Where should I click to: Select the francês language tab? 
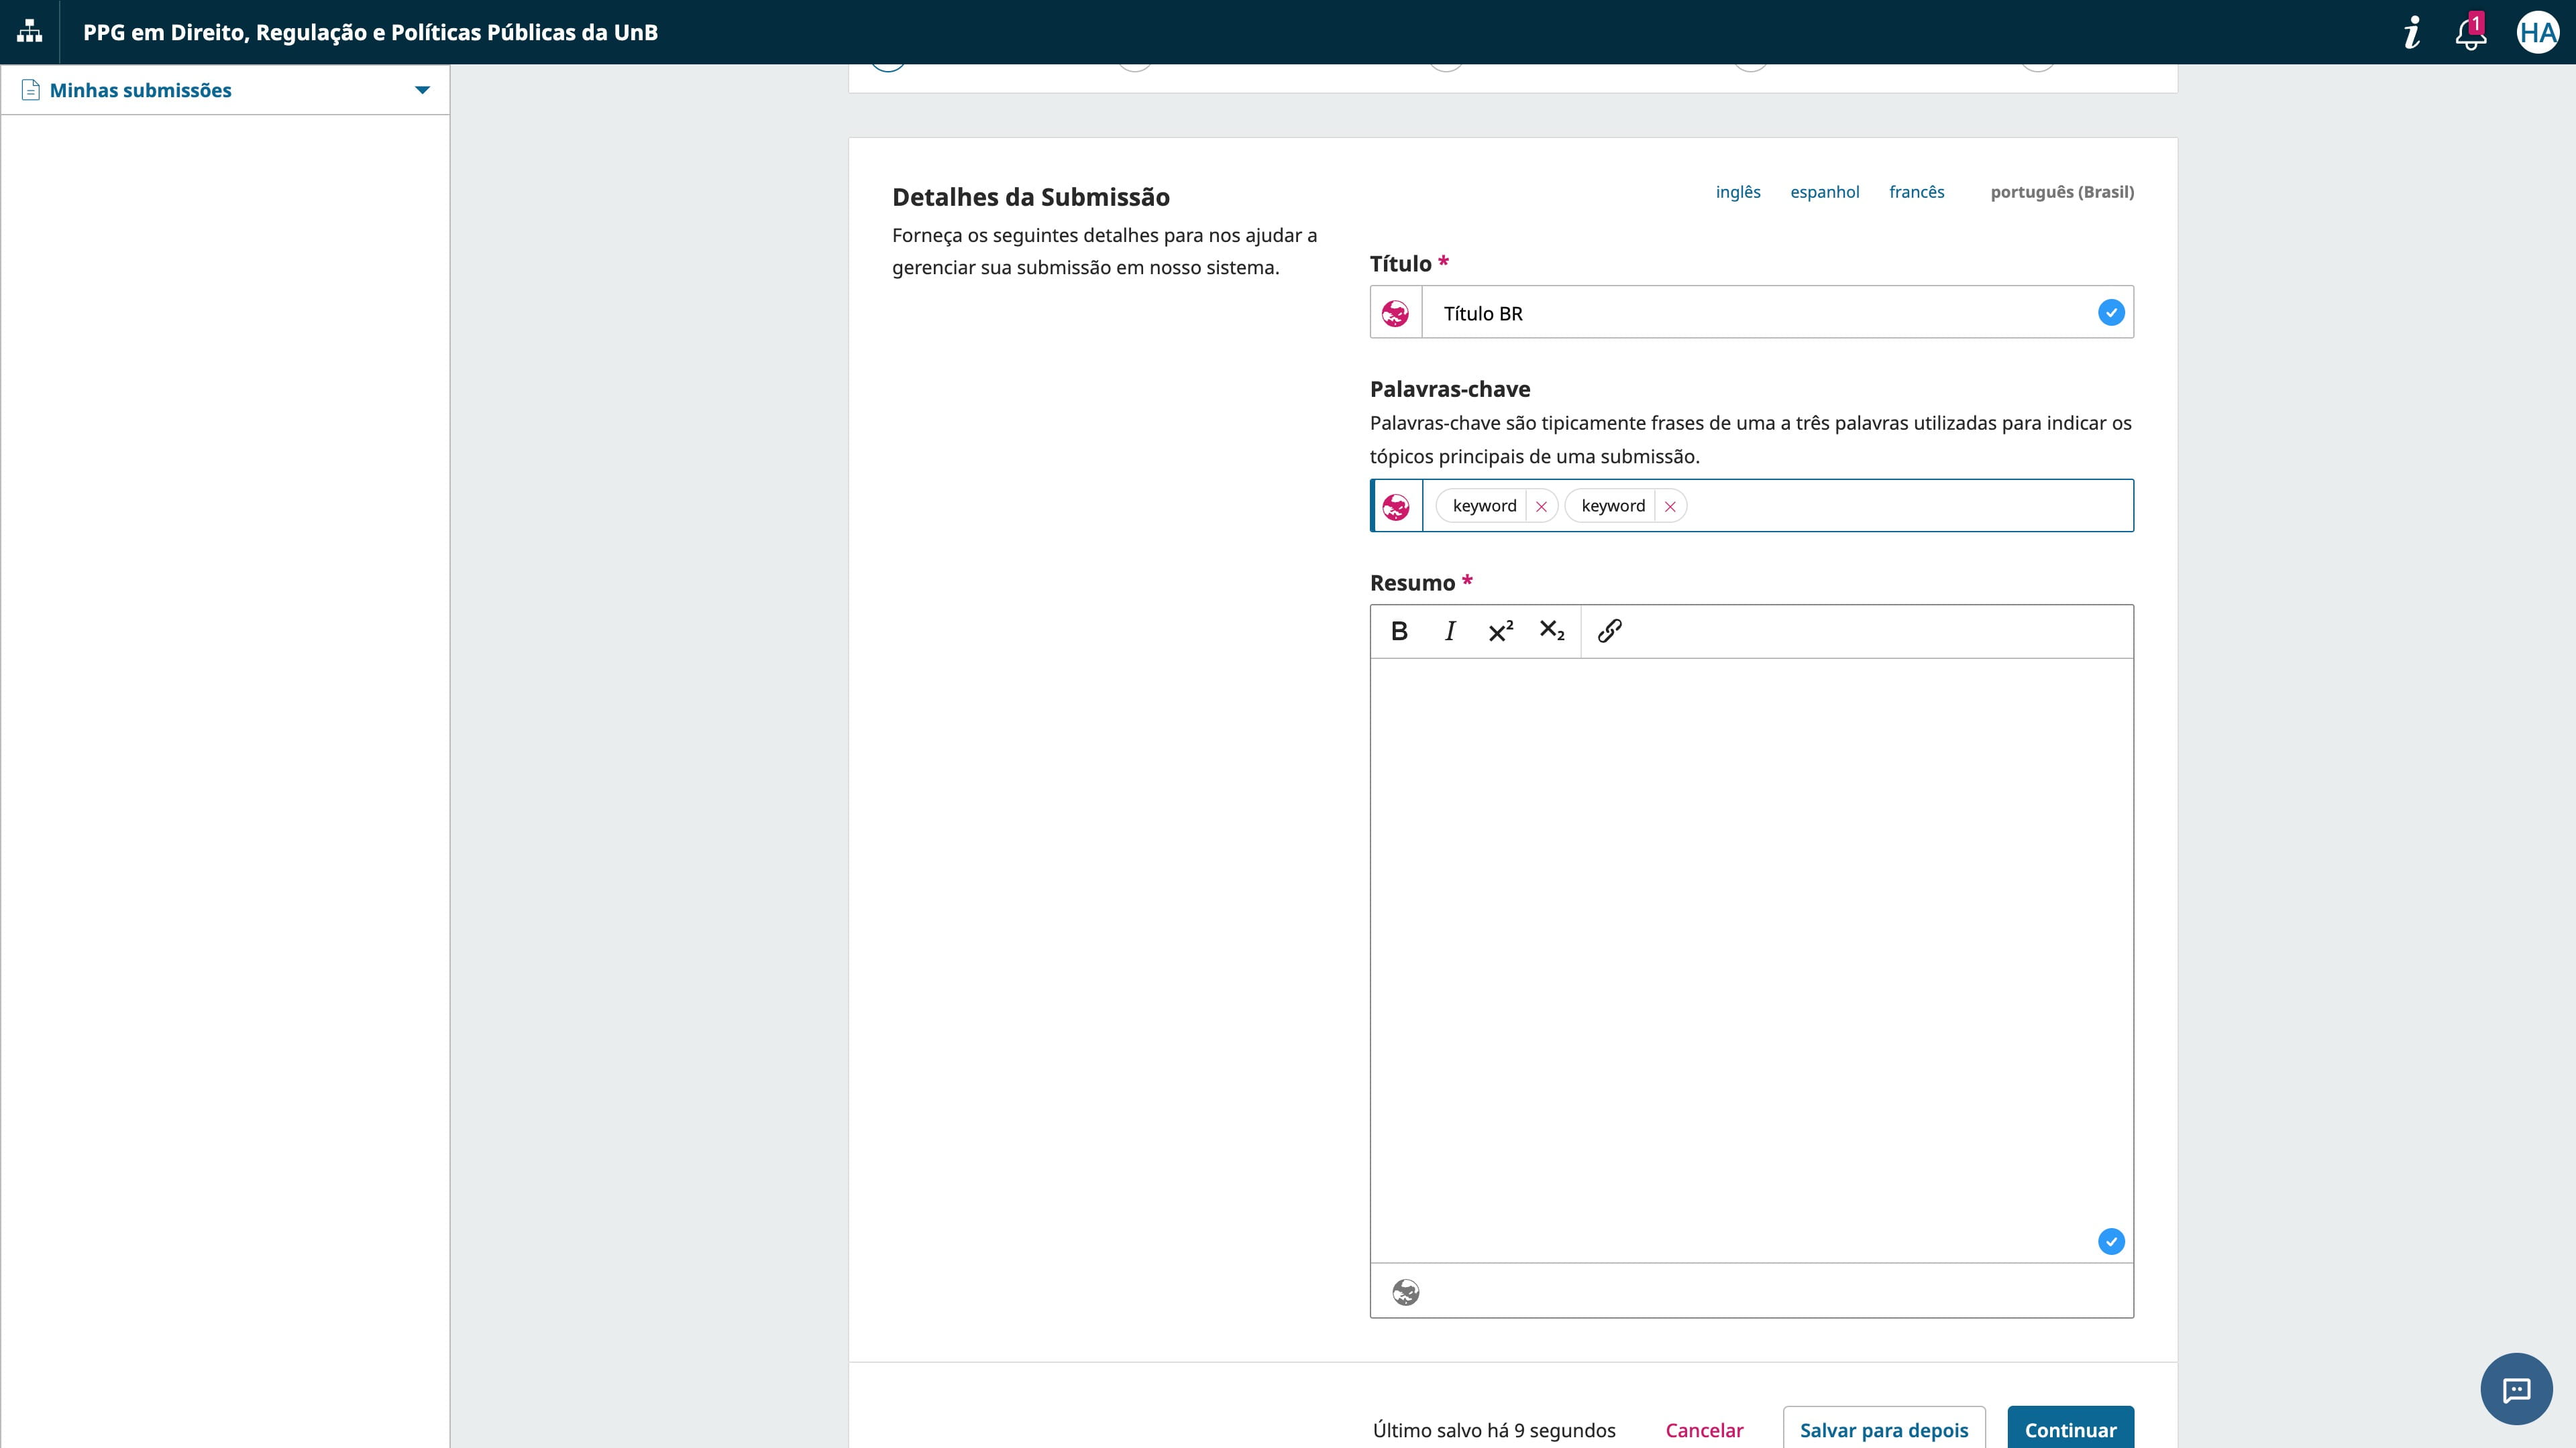click(1916, 192)
